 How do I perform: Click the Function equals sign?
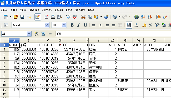50,34
